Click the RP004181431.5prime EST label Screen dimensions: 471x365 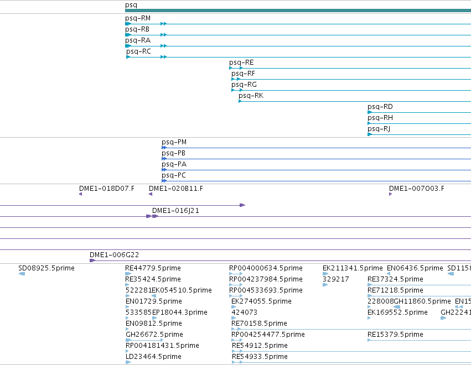162,346
